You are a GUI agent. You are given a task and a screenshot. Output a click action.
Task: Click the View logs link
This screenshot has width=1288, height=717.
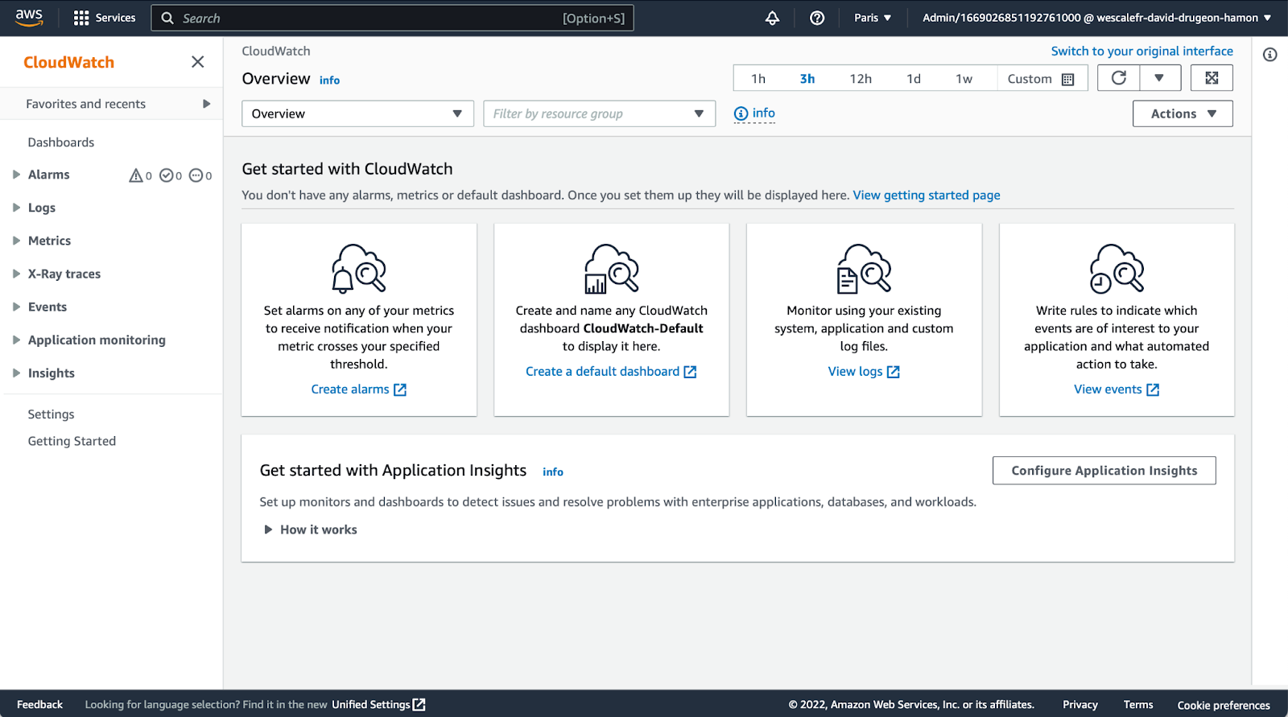(864, 372)
